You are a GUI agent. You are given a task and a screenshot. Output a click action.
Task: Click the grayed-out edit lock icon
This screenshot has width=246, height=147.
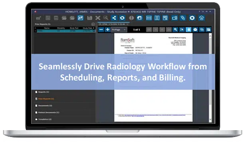[x=38, y=18]
